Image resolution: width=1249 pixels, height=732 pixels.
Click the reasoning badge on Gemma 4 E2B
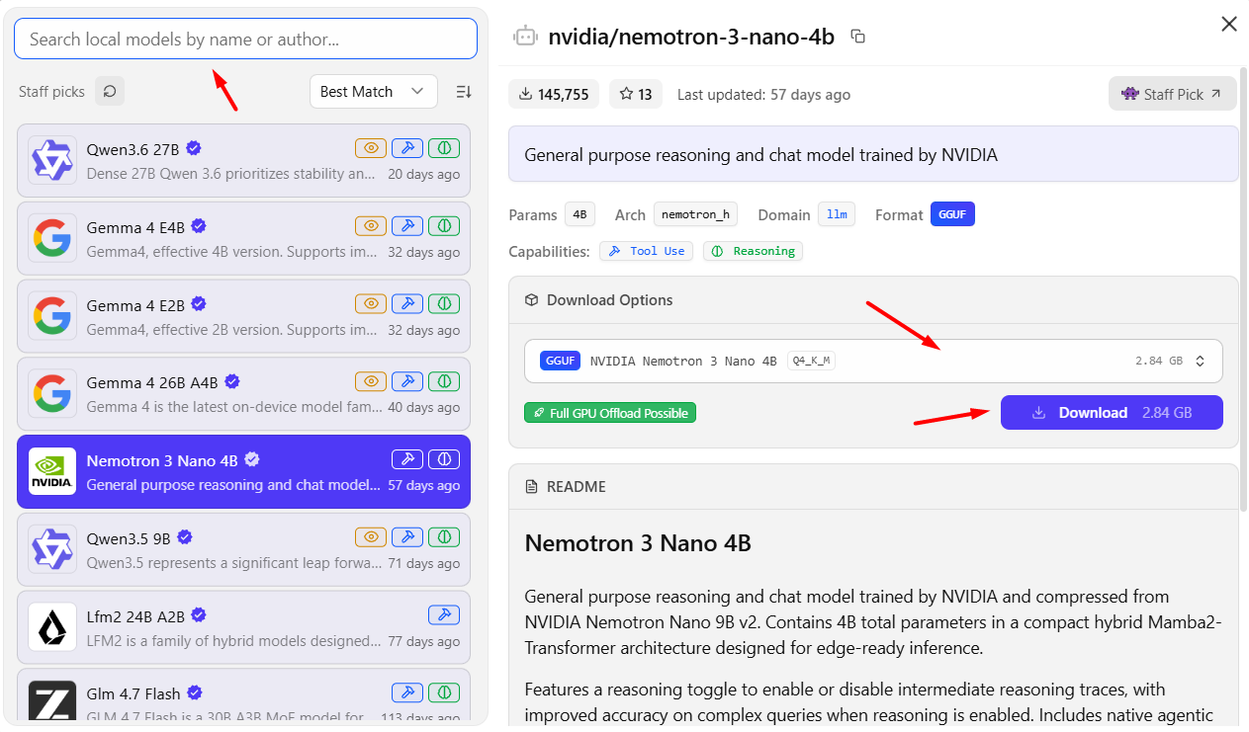(x=444, y=303)
